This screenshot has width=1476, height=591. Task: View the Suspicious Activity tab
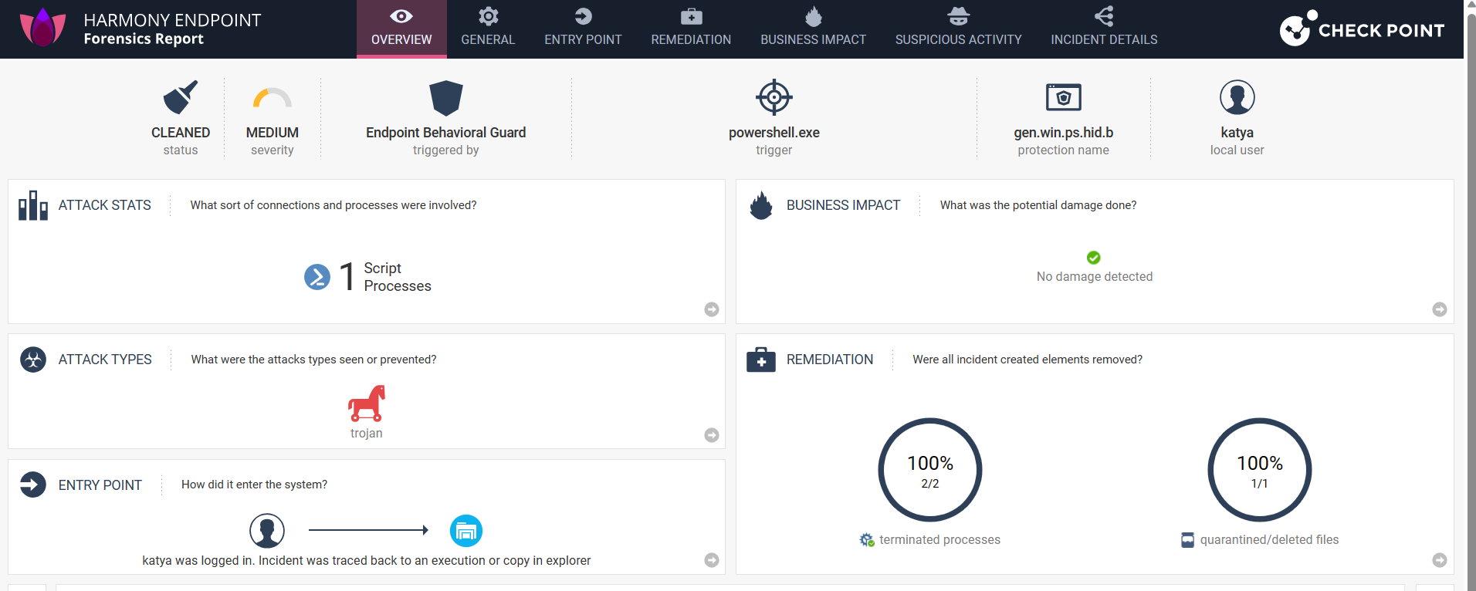pos(958,29)
